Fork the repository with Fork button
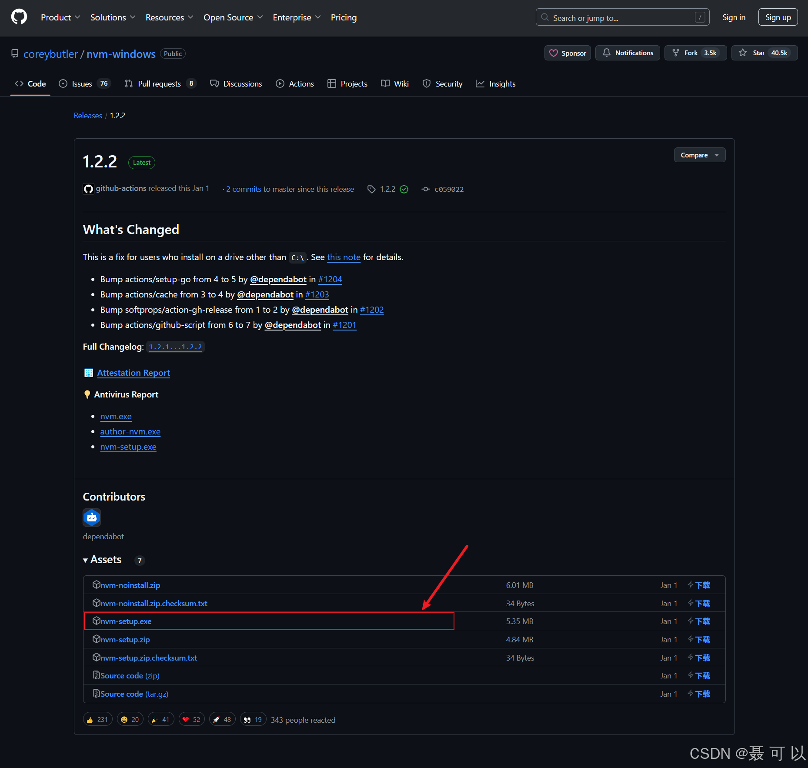 pyautogui.click(x=695, y=53)
